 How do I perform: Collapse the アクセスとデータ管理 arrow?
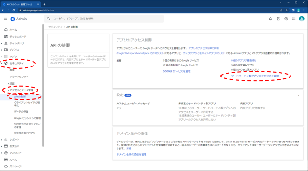pyautogui.click(x=8, y=90)
